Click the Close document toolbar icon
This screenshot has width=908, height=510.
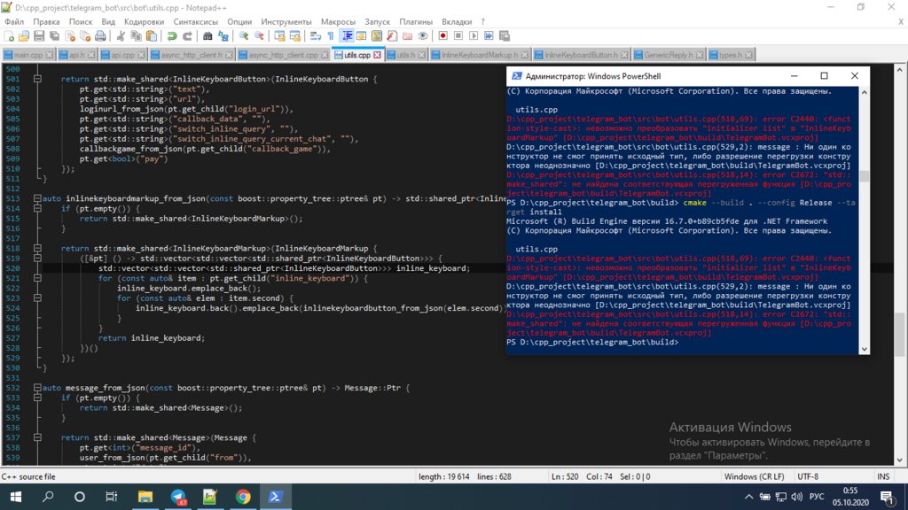coord(70,35)
